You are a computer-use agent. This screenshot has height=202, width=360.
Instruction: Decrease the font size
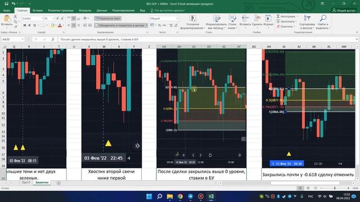tap(62, 19)
